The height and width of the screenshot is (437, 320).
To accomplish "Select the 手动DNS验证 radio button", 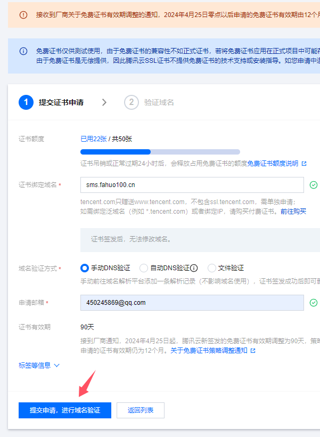I will tap(84, 268).
